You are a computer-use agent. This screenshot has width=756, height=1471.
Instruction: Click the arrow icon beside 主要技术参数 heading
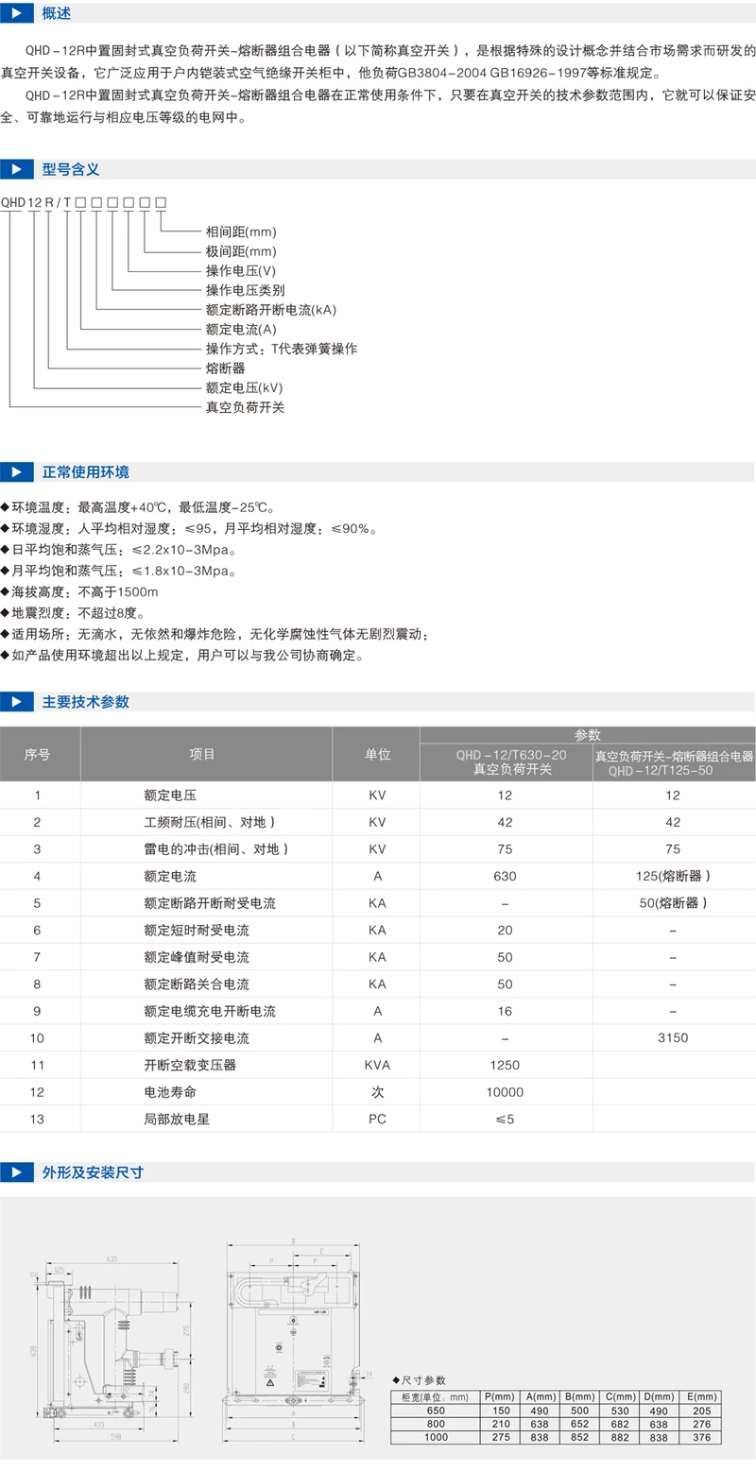tap(17, 702)
